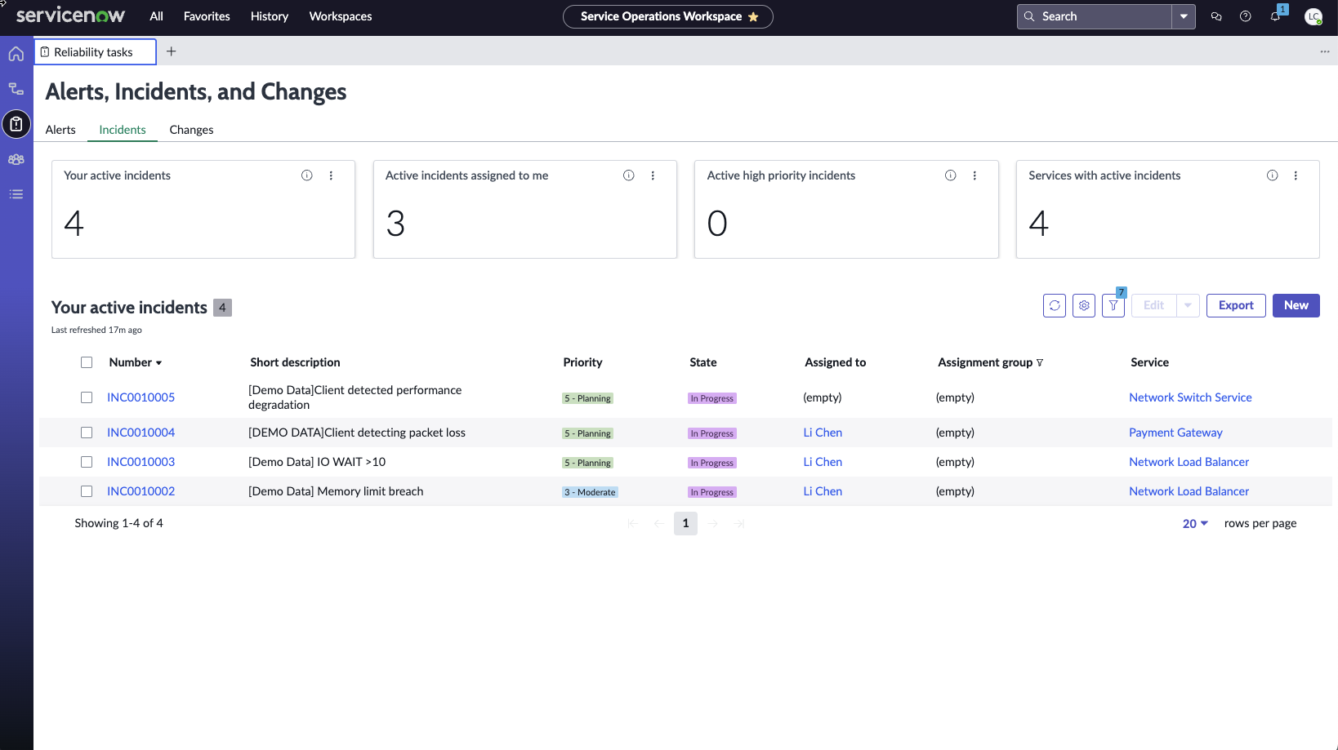Open Network Load Balancer on INC0010003 row
The image size is (1338, 750).
coord(1189,462)
